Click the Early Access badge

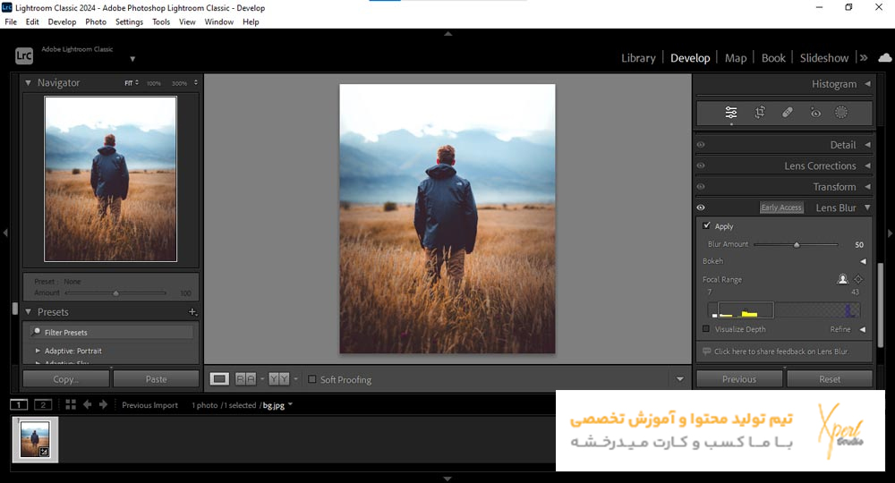[x=781, y=208]
